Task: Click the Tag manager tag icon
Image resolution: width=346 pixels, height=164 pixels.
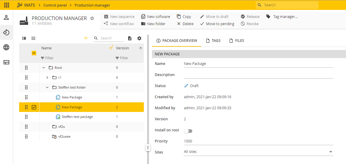Action: [268, 16]
